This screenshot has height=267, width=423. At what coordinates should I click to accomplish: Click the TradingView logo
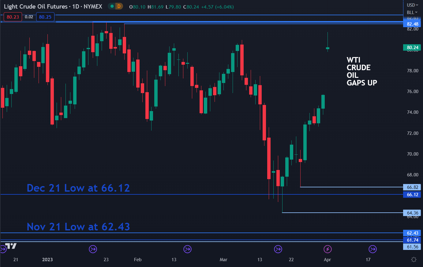[x=11, y=246]
